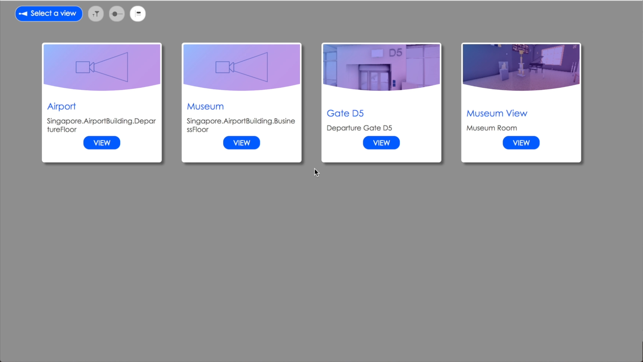Viewport: 643px width, 362px height.
Task: Click the Departure Gate D5 description
Action: [x=359, y=128]
